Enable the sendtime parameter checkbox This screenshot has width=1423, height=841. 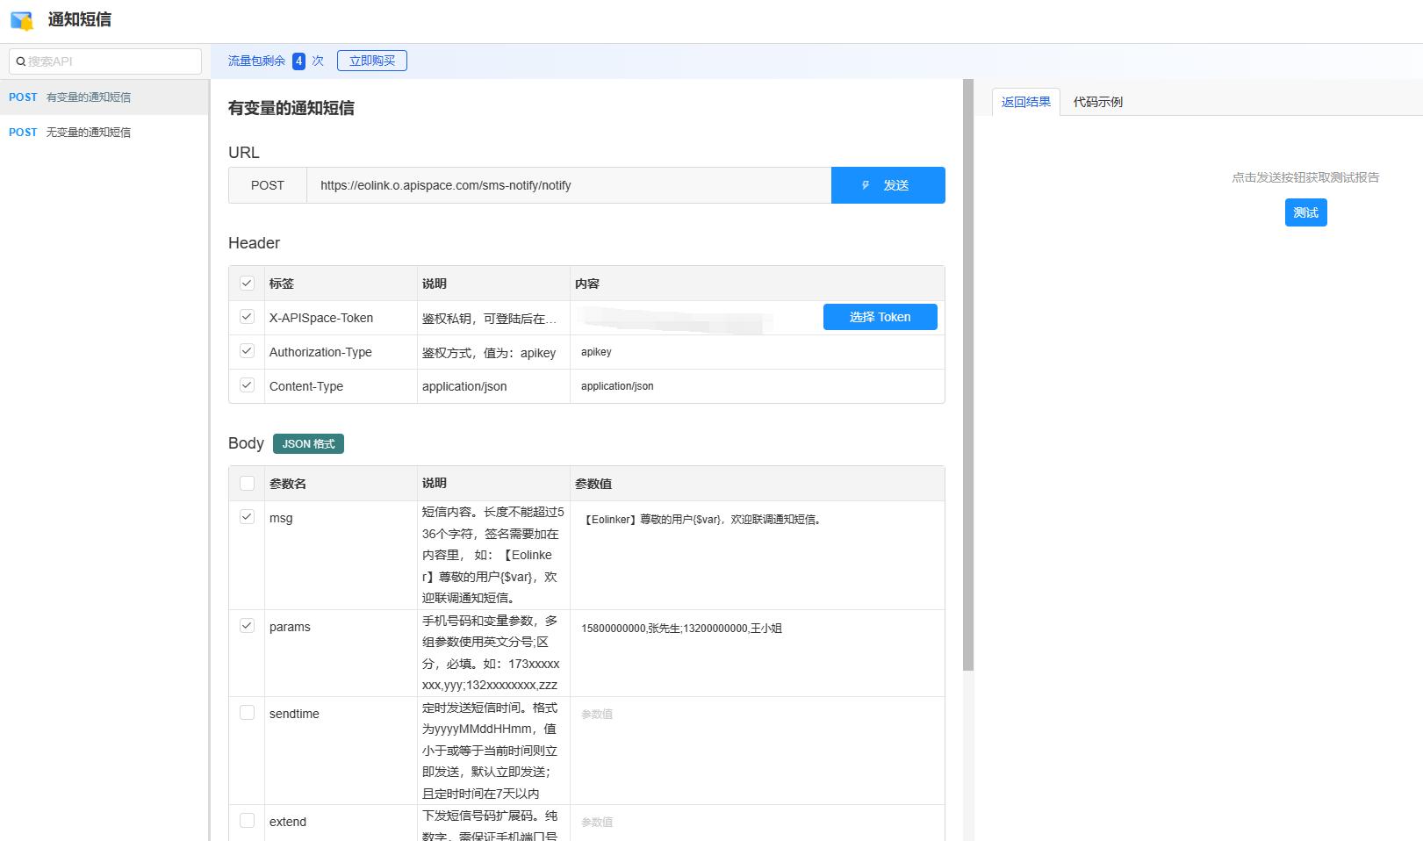click(x=247, y=712)
